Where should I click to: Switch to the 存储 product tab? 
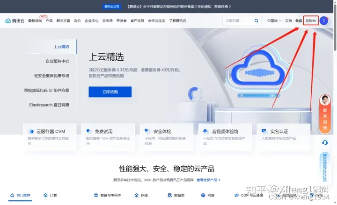coord(141,195)
